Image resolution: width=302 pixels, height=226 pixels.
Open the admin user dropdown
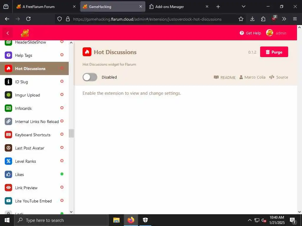[x=276, y=33]
